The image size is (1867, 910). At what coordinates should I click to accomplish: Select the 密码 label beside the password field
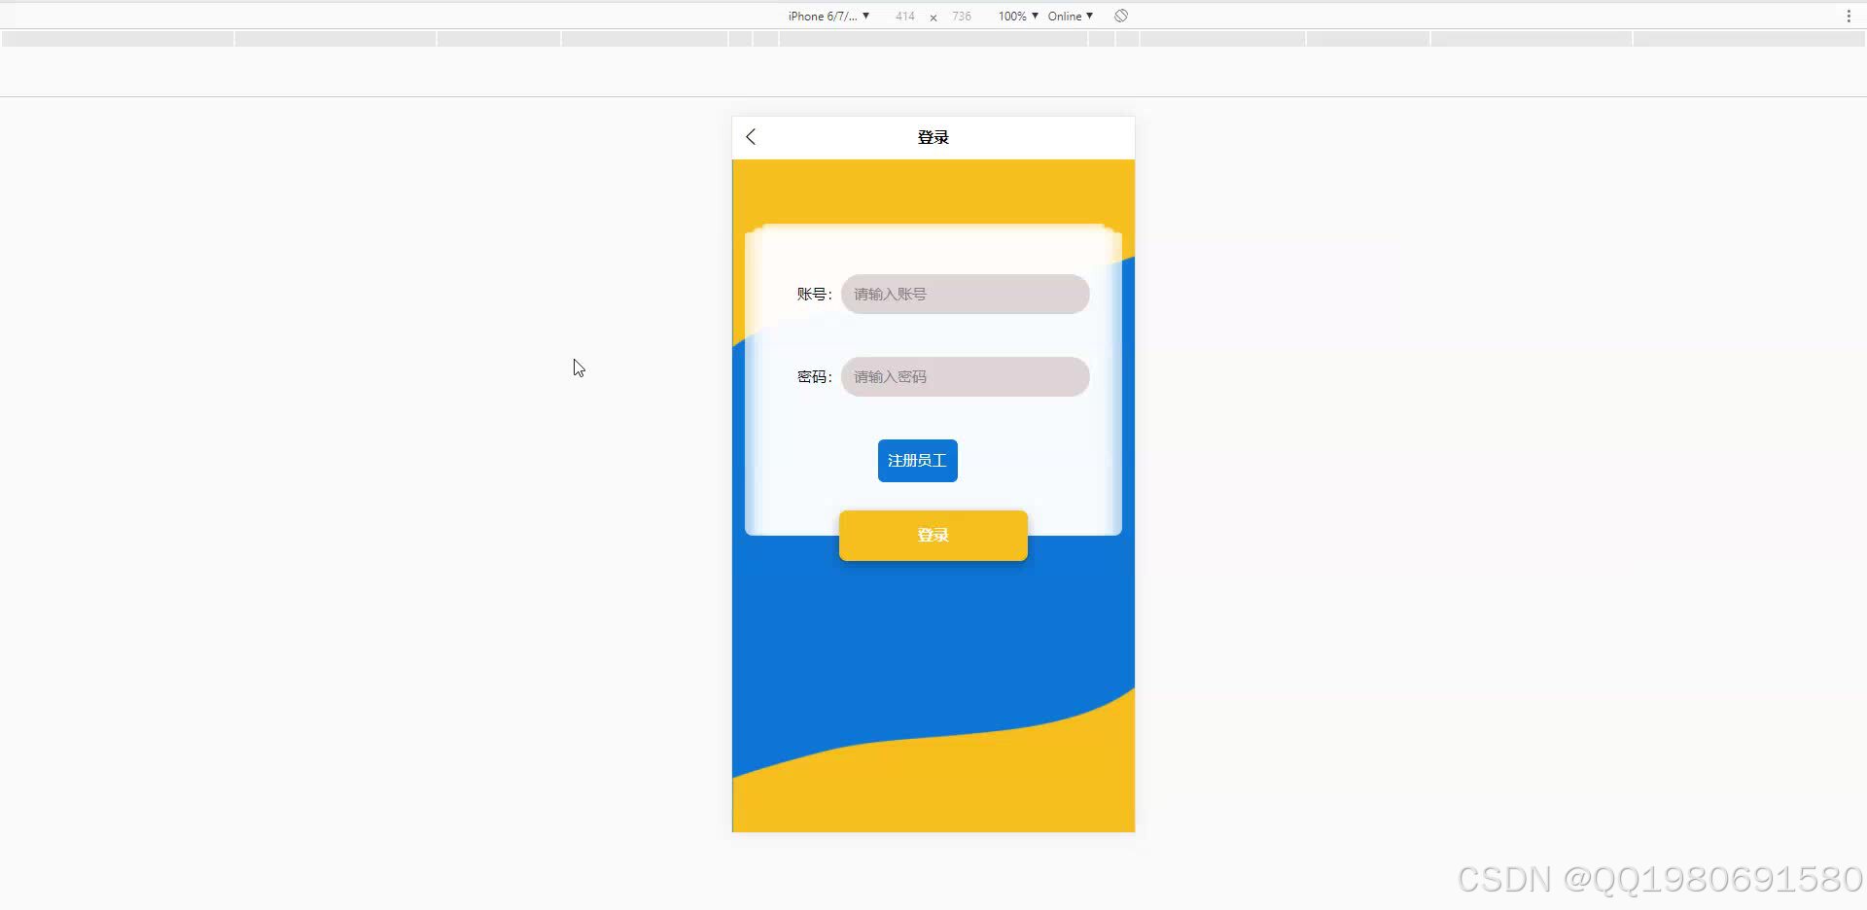812,376
